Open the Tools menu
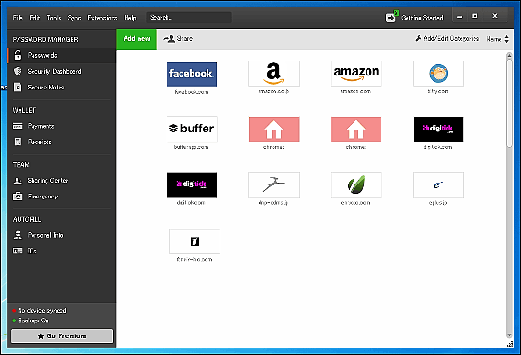 tap(54, 18)
